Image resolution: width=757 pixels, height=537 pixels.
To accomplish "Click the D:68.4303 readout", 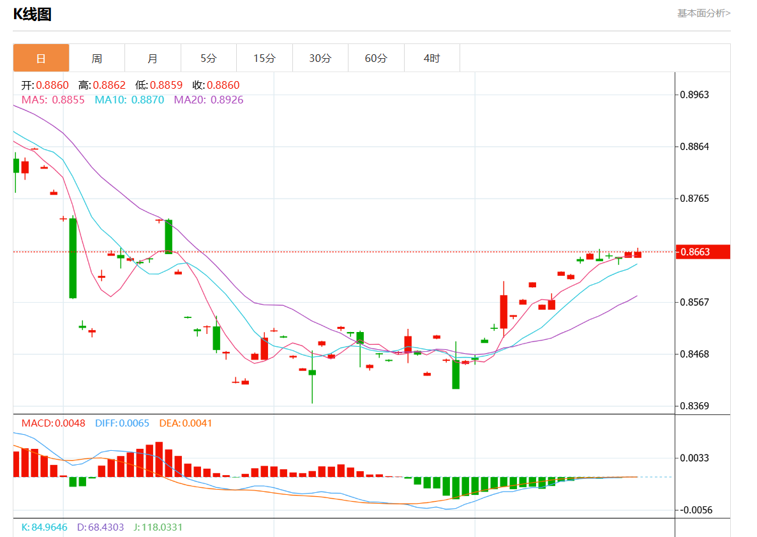I will [x=100, y=527].
